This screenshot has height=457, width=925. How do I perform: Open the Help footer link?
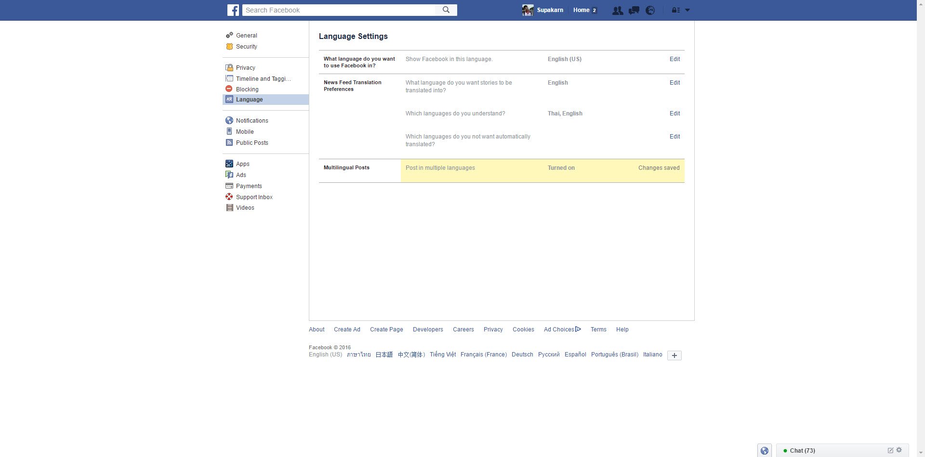tap(622, 330)
